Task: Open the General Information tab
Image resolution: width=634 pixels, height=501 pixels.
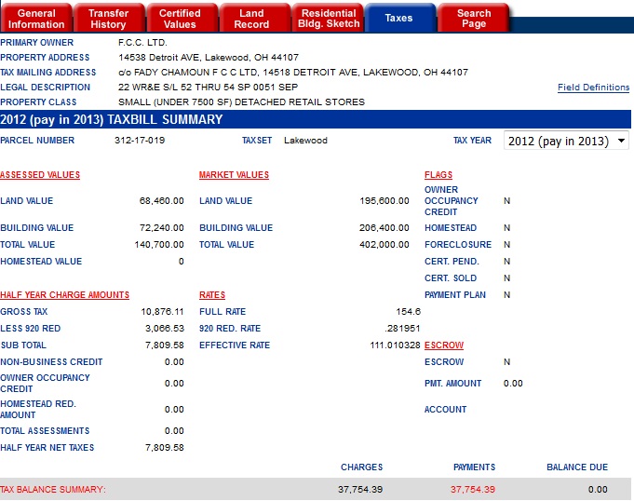Action: point(36,19)
